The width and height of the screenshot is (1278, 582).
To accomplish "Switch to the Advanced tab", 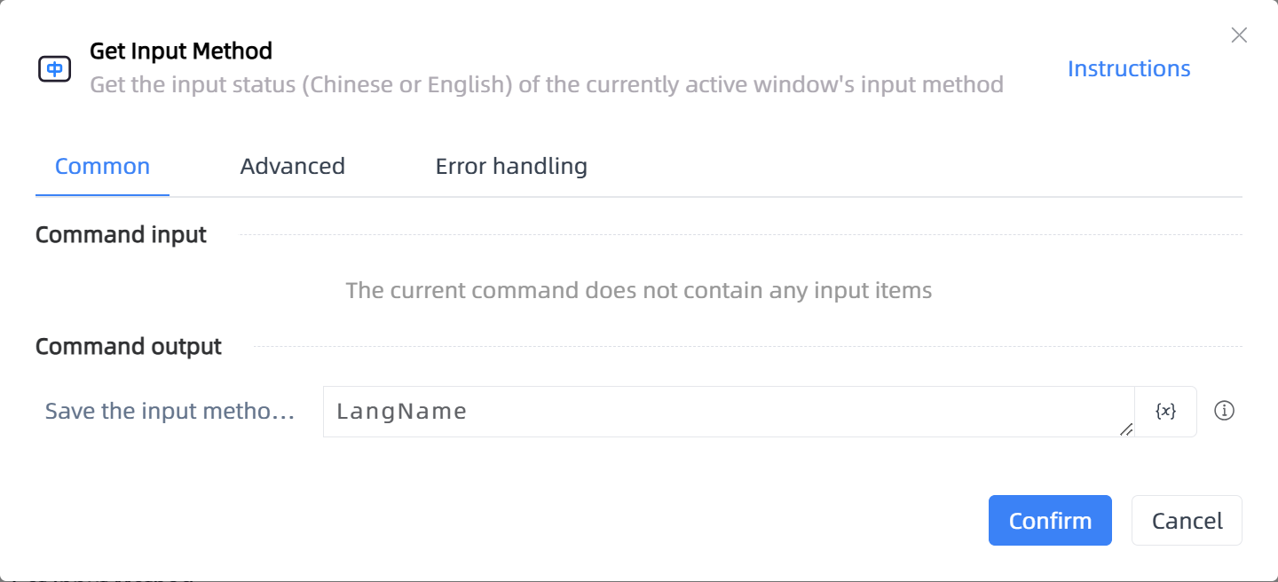I will tap(293, 166).
